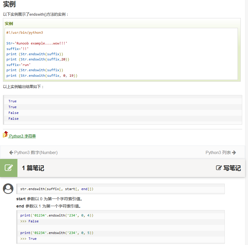Click syntax line str.endswith(suffix[, start[, end]])
This screenshot has width=248, height=245.
(57, 189)
